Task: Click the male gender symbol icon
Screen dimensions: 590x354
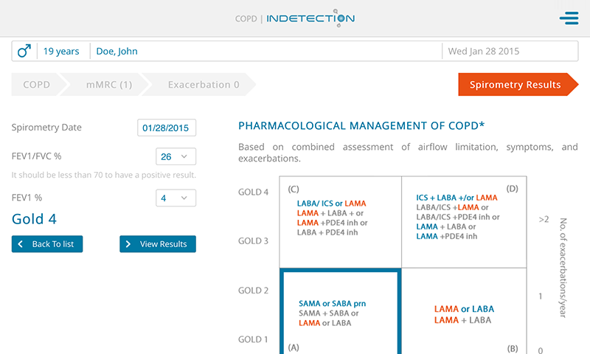Action: click(24, 51)
